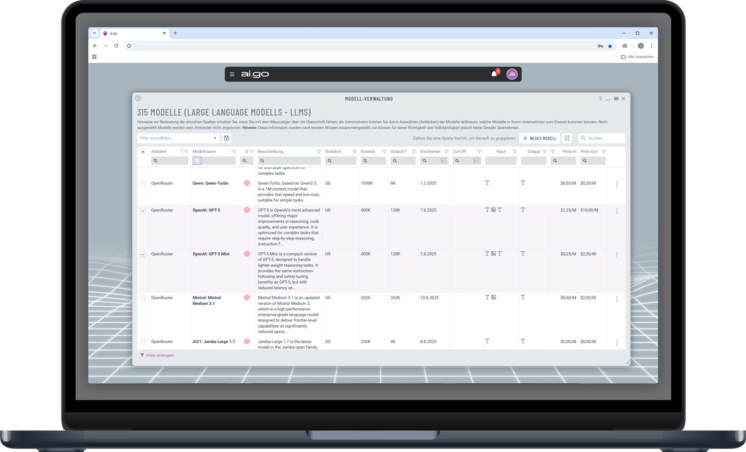This screenshot has height=452, width=746.
Task: Open the column chooser icon beside Neues Modell
Action: coord(567,139)
